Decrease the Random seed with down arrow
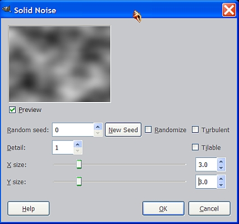The width and height of the screenshot is (239, 224). click(x=98, y=133)
